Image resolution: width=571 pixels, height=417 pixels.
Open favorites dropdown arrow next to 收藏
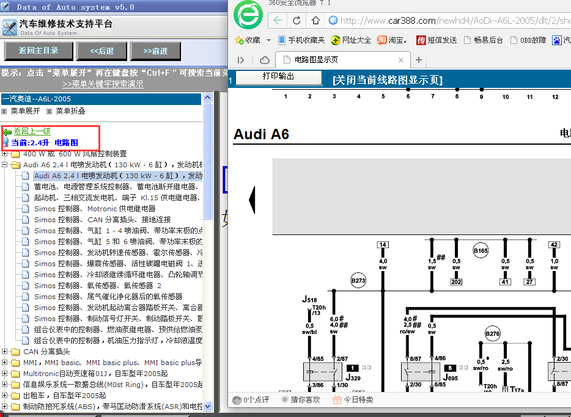click(x=268, y=40)
